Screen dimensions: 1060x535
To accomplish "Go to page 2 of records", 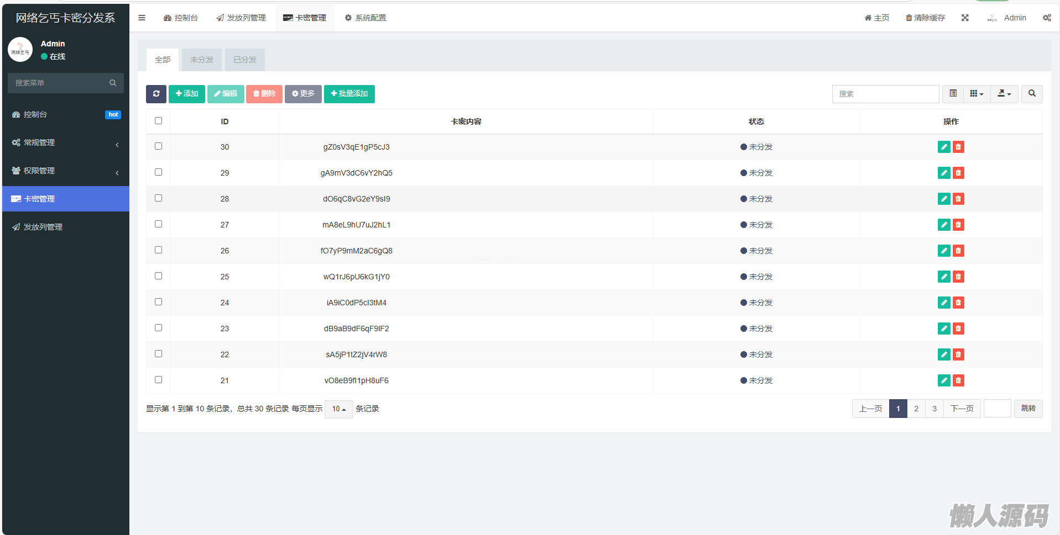I will coord(916,409).
